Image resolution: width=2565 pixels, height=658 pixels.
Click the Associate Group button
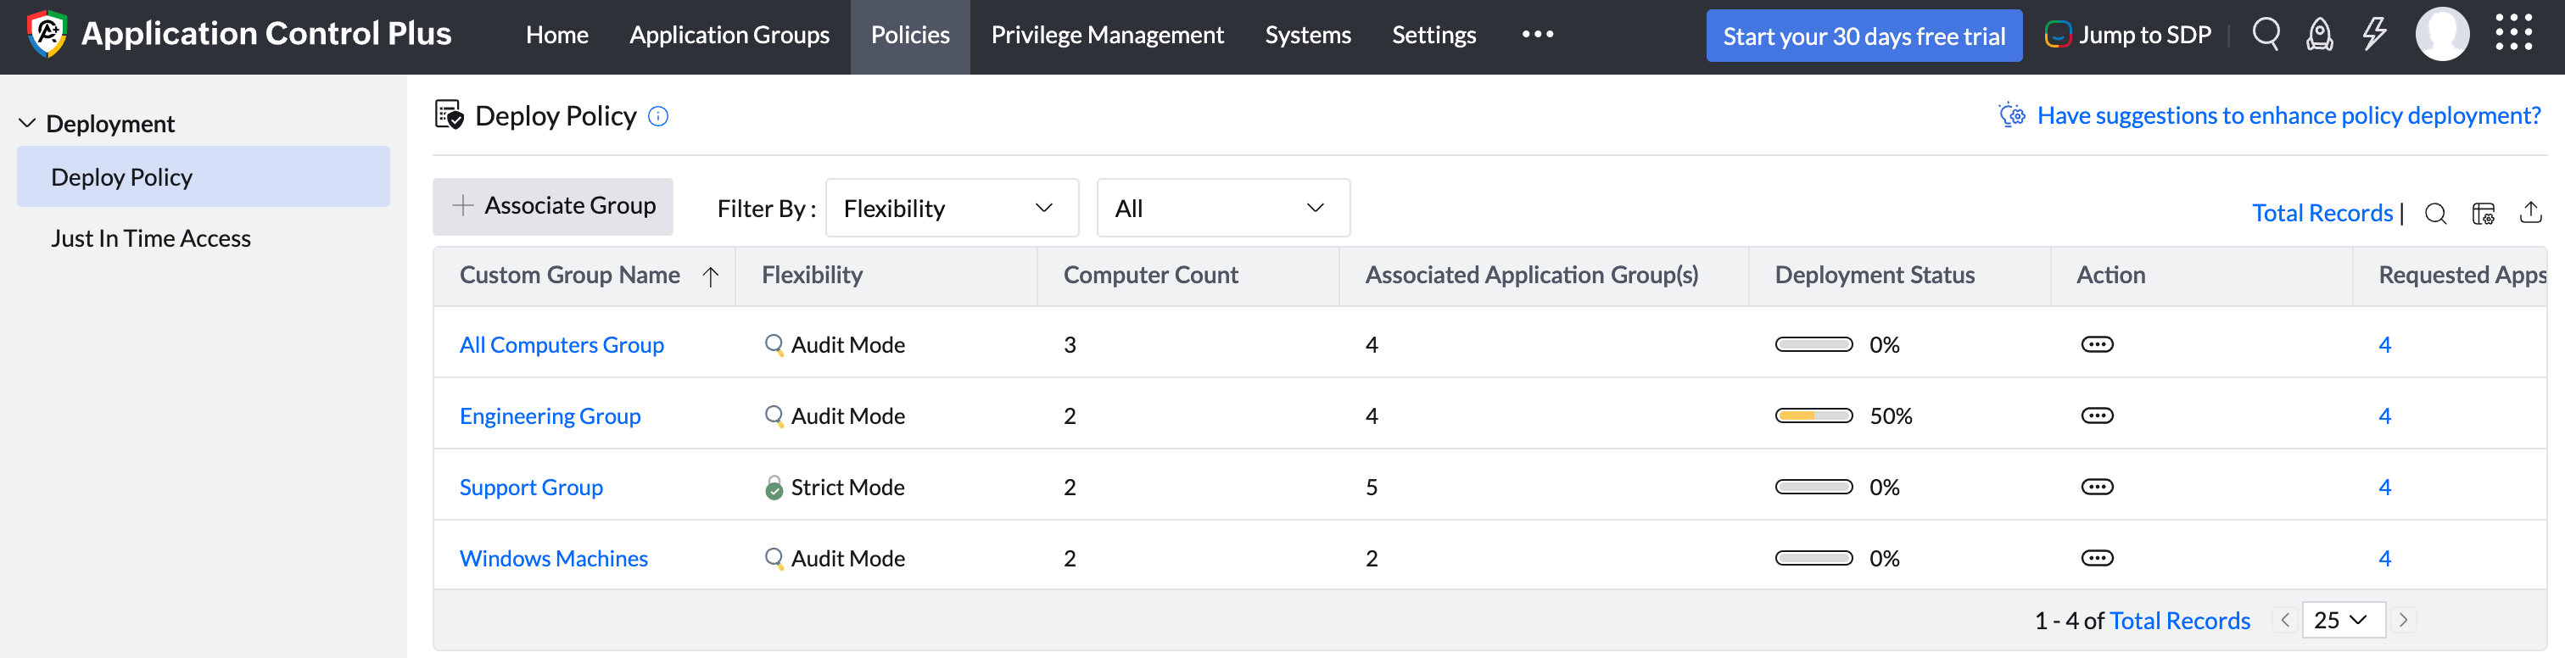(553, 206)
